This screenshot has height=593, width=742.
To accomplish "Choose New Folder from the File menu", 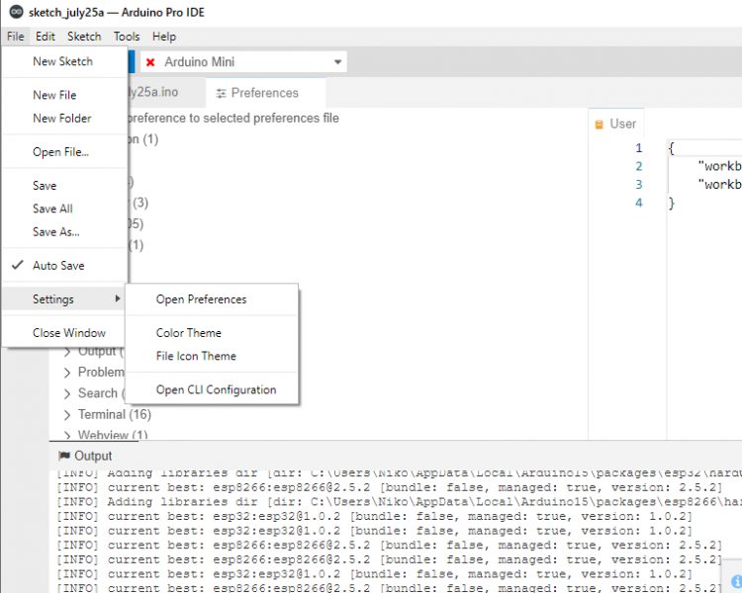I will [65, 119].
